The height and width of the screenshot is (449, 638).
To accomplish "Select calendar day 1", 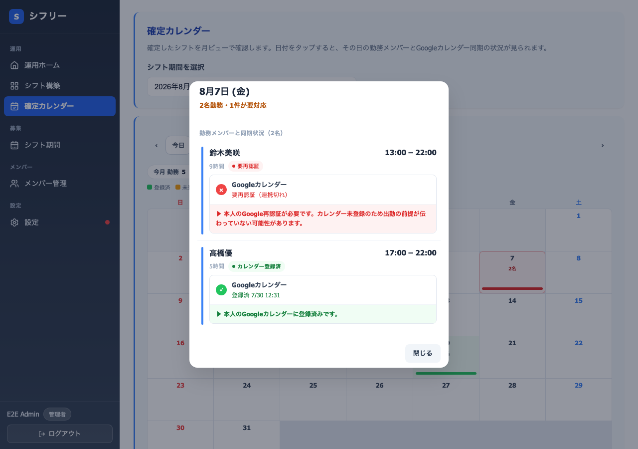I will 579,230.
